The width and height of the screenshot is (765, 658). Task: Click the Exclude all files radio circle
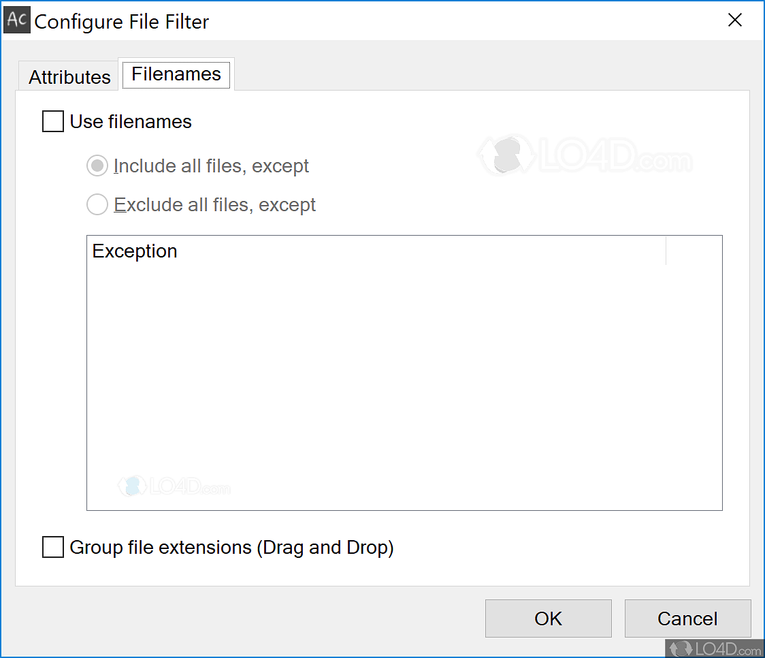tap(97, 204)
